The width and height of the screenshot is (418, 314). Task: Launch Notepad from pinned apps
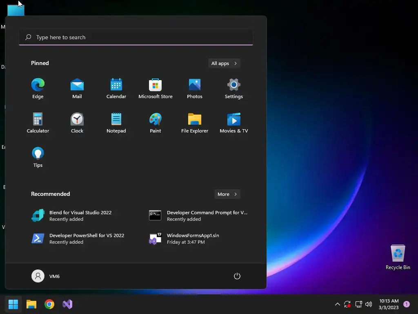[116, 123]
